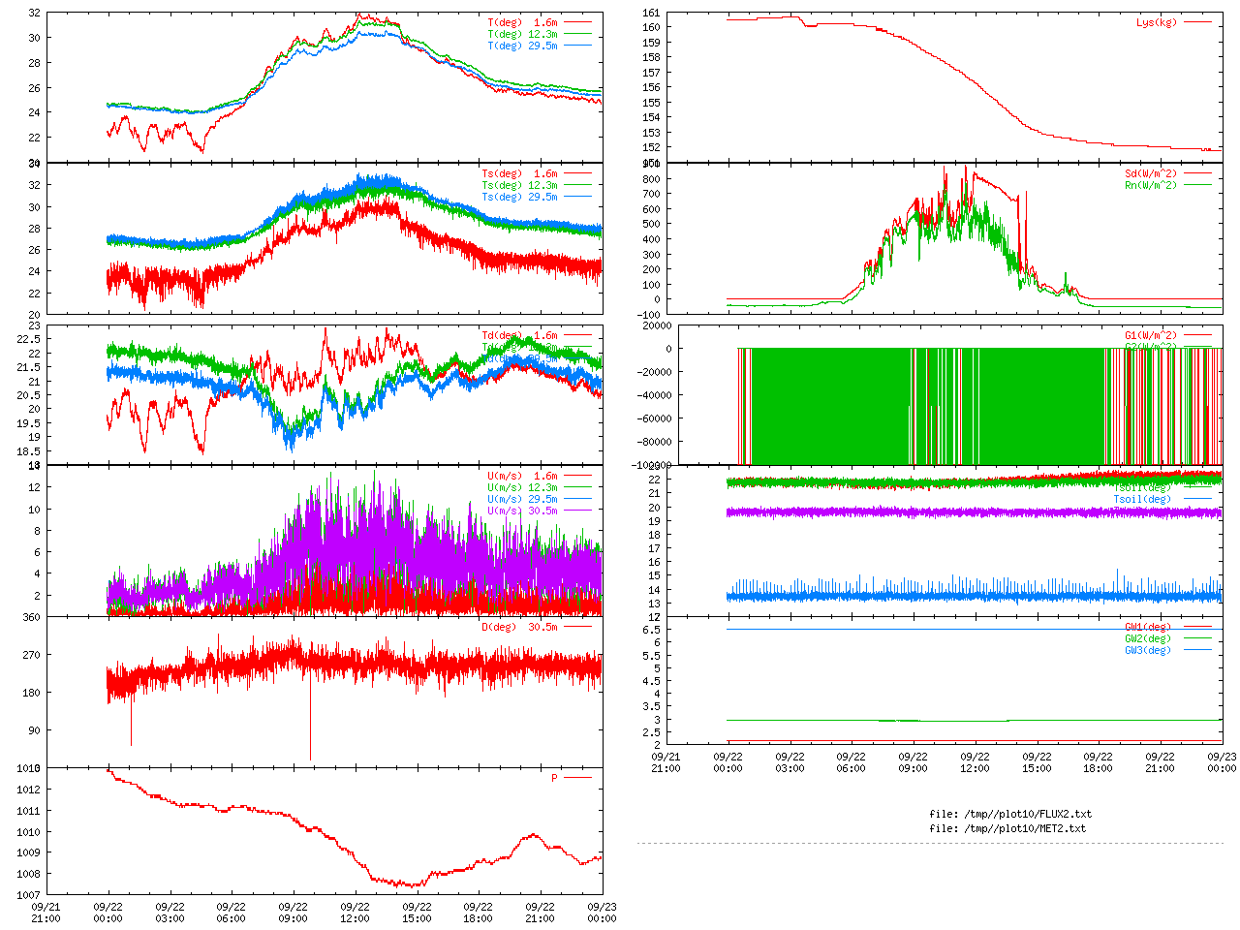Click the blue GW3(deg) legend label
The image size is (1240, 930).
coord(1147,650)
